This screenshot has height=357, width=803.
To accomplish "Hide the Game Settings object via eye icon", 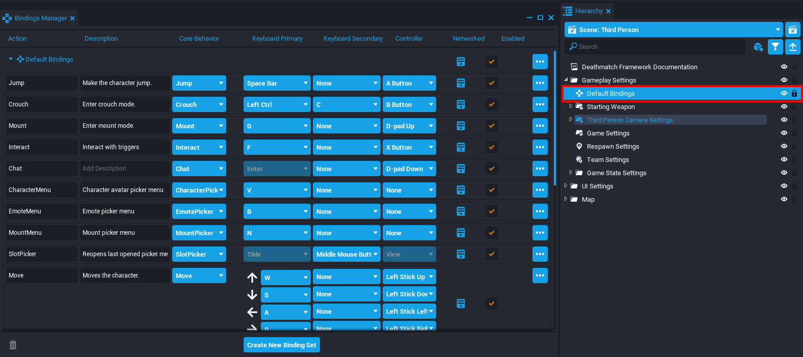I will pos(784,133).
